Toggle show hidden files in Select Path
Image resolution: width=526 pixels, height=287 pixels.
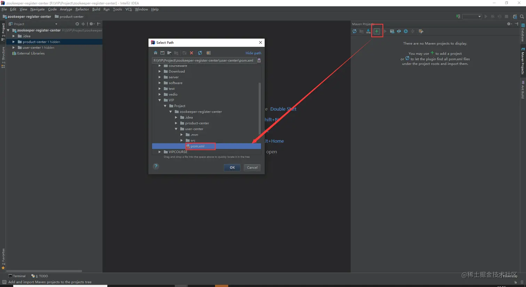(x=208, y=53)
